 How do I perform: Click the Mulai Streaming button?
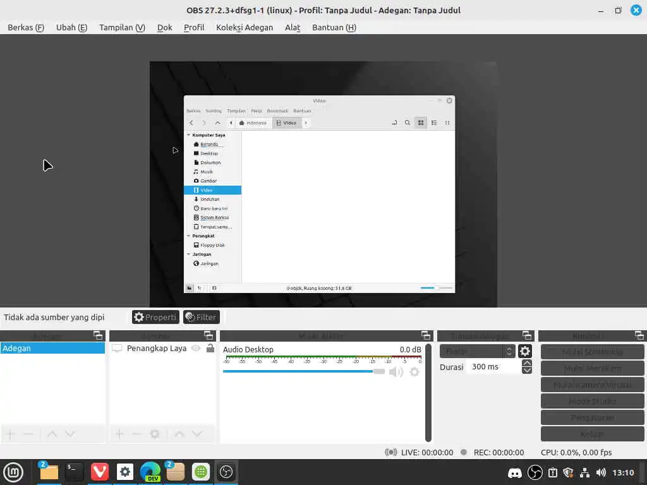(593, 352)
